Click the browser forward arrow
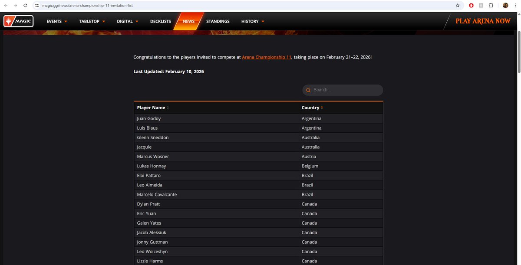This screenshot has width=521, height=265. [16, 6]
